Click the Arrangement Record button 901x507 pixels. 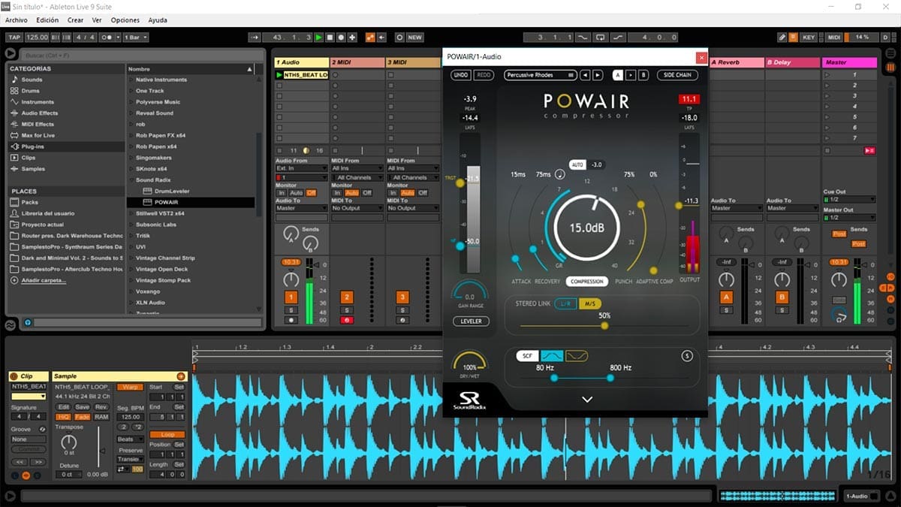click(x=341, y=37)
